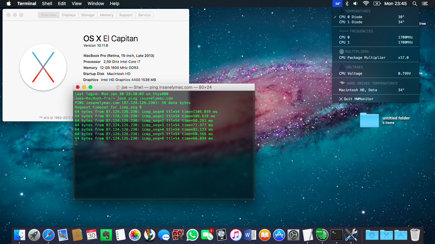This screenshot has height=244, width=435.
Task: Open the Help menu
Action: (115, 3)
